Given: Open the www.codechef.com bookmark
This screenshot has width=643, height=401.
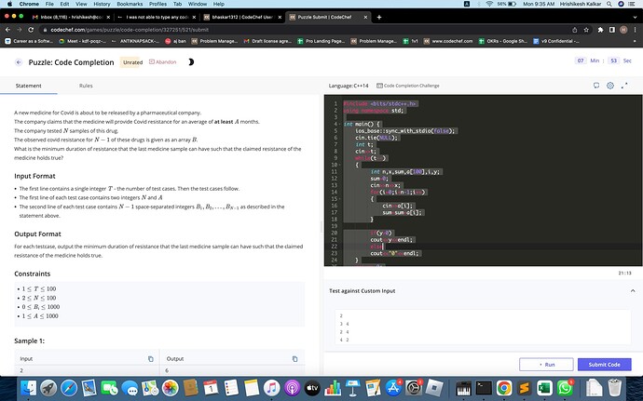Looking at the screenshot, I should pos(448,41).
